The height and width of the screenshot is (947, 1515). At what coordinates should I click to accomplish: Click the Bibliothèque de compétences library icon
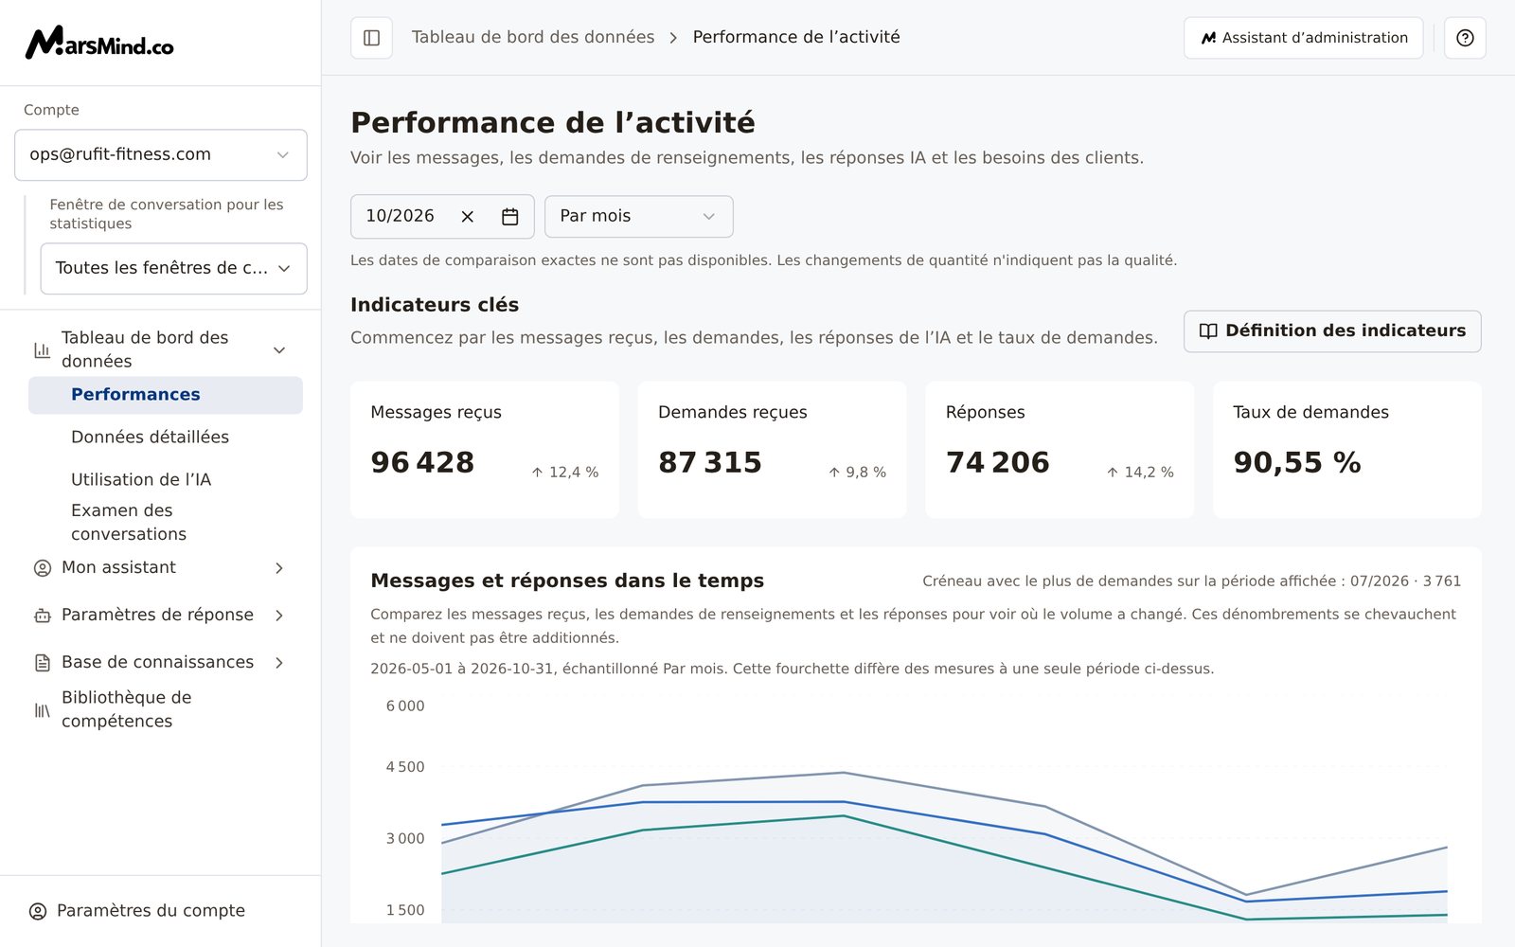[x=43, y=710]
